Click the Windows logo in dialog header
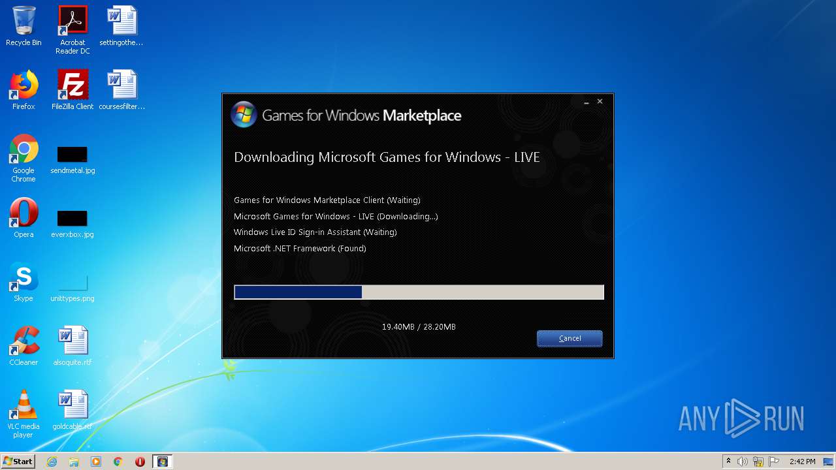The width and height of the screenshot is (836, 470). [244, 115]
